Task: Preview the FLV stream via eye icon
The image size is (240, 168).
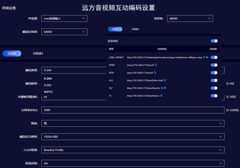Action: pos(165,88)
